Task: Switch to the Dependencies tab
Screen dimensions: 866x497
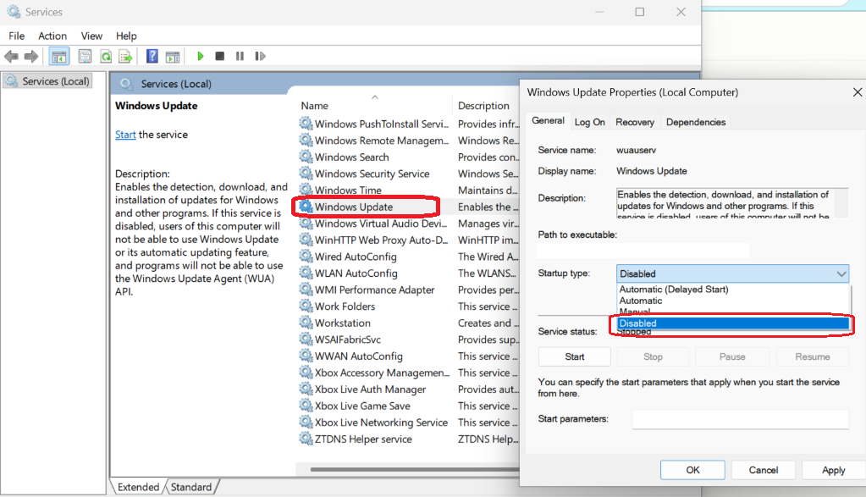Action: pos(695,122)
